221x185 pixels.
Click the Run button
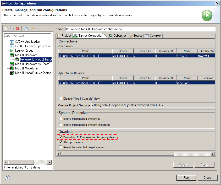click(186, 178)
